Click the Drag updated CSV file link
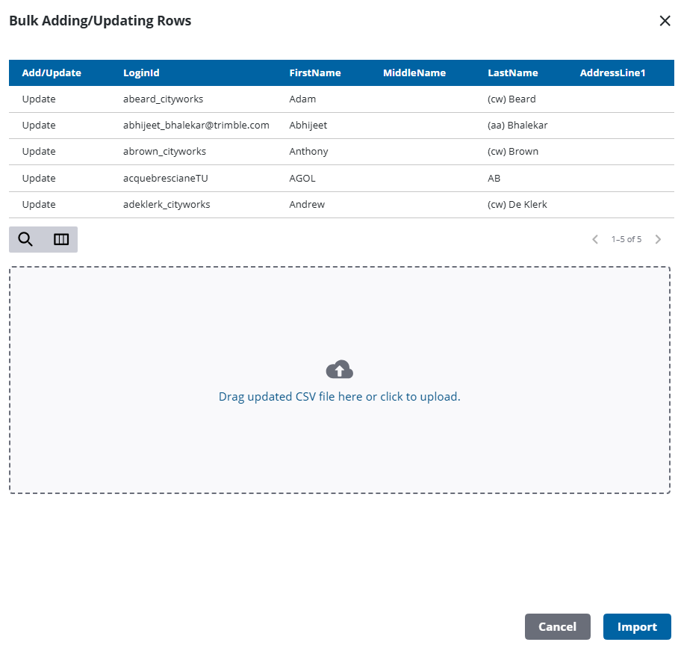 (x=339, y=397)
